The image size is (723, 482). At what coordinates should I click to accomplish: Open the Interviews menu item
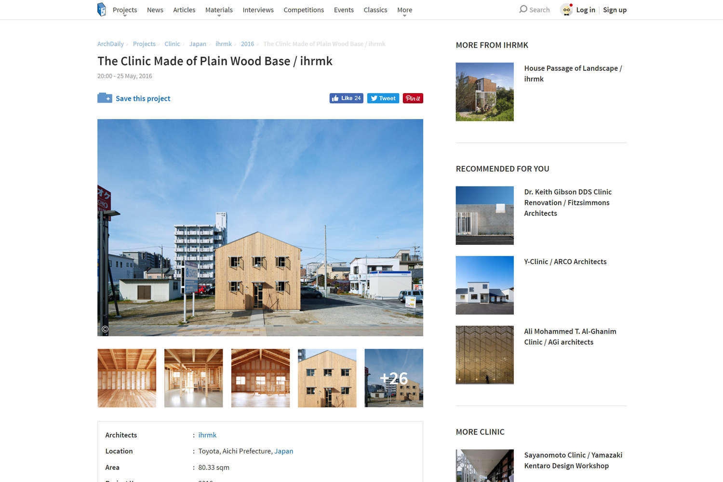(x=258, y=10)
